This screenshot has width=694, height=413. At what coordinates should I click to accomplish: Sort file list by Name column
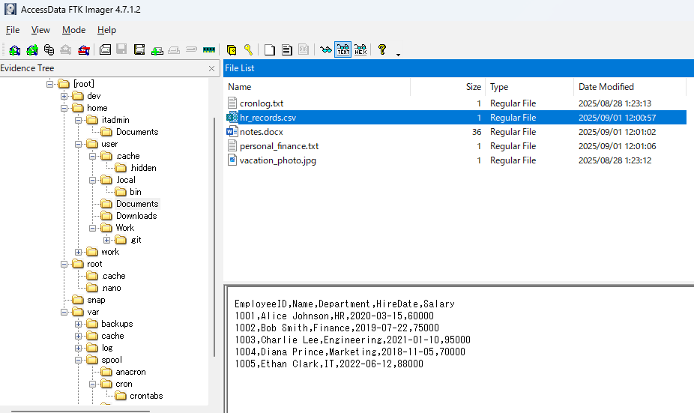317,87
